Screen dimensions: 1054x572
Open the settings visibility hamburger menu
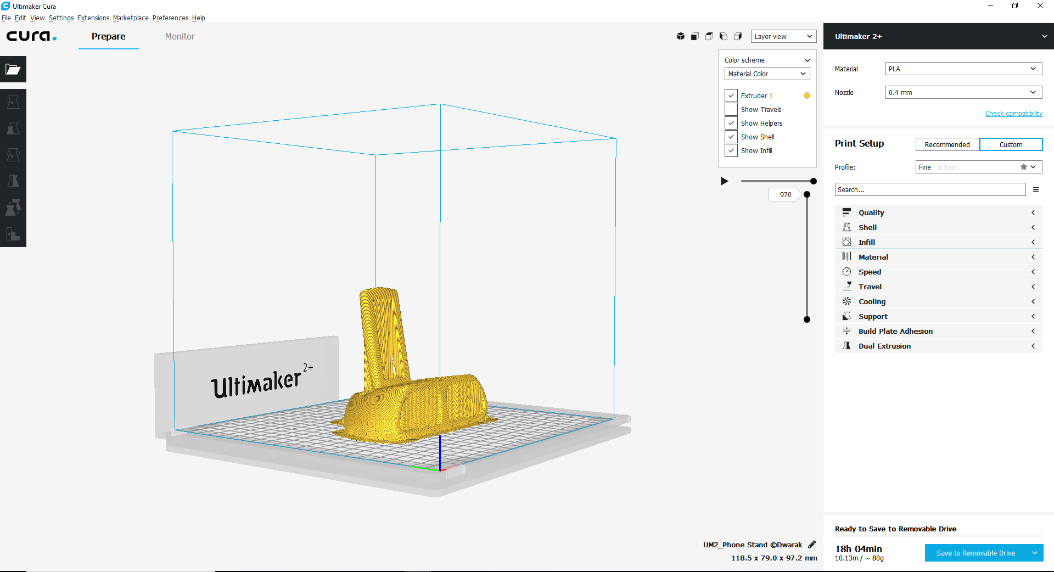1036,189
